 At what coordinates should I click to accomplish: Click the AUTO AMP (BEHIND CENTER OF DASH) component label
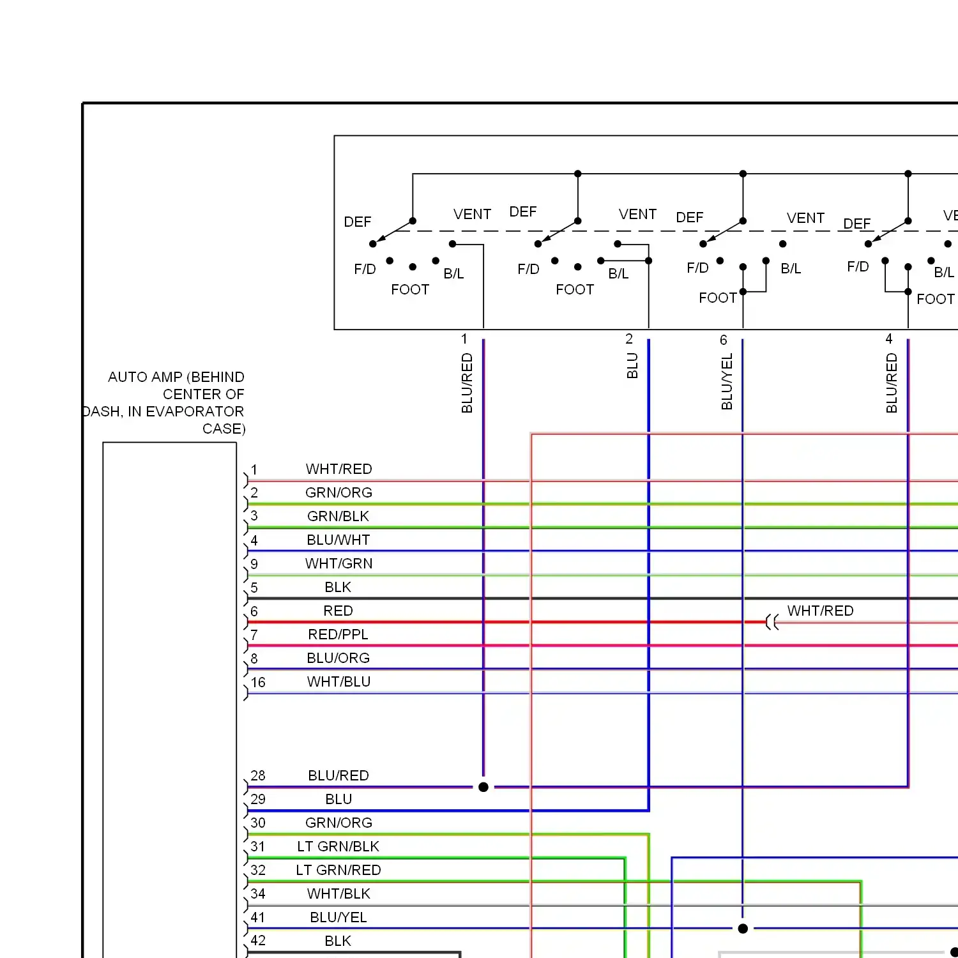[163, 403]
